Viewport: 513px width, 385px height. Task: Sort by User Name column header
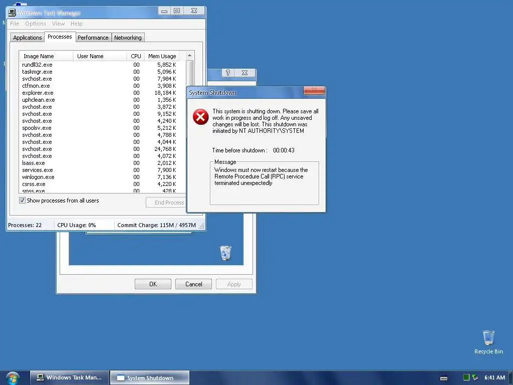[x=100, y=56]
